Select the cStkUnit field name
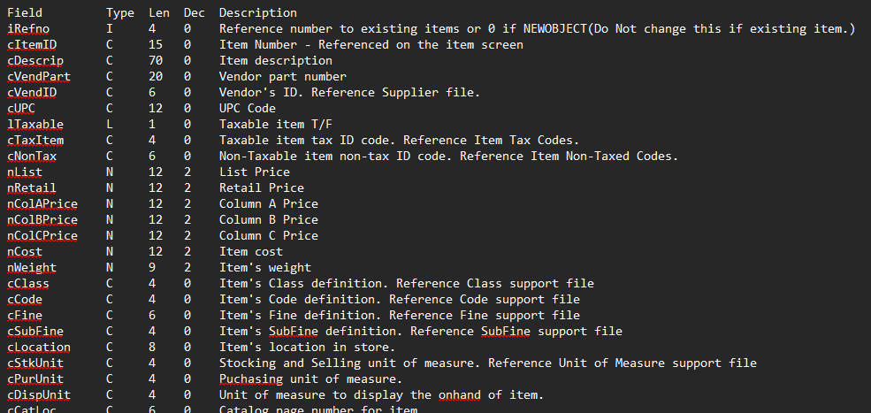 click(x=35, y=363)
